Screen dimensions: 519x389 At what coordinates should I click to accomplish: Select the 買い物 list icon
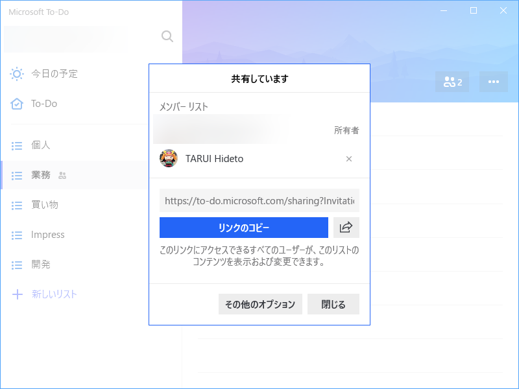18,205
